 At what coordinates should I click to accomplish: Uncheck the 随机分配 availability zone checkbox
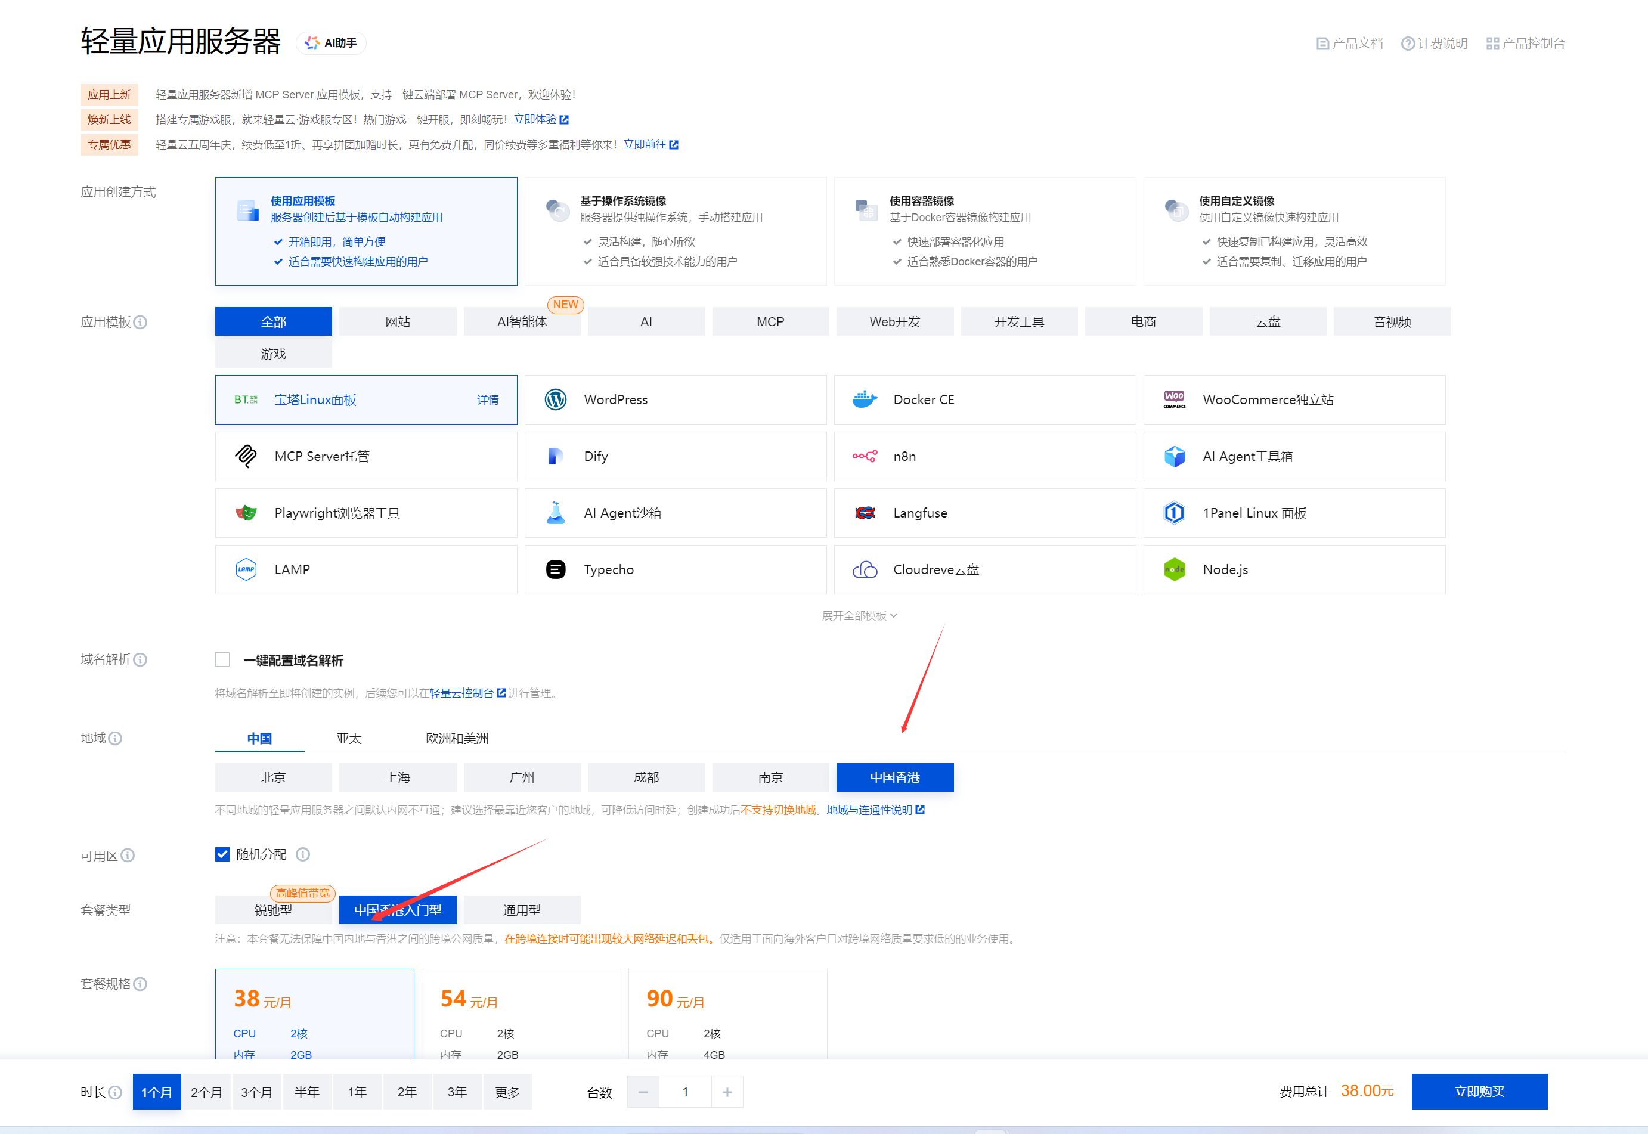point(222,855)
